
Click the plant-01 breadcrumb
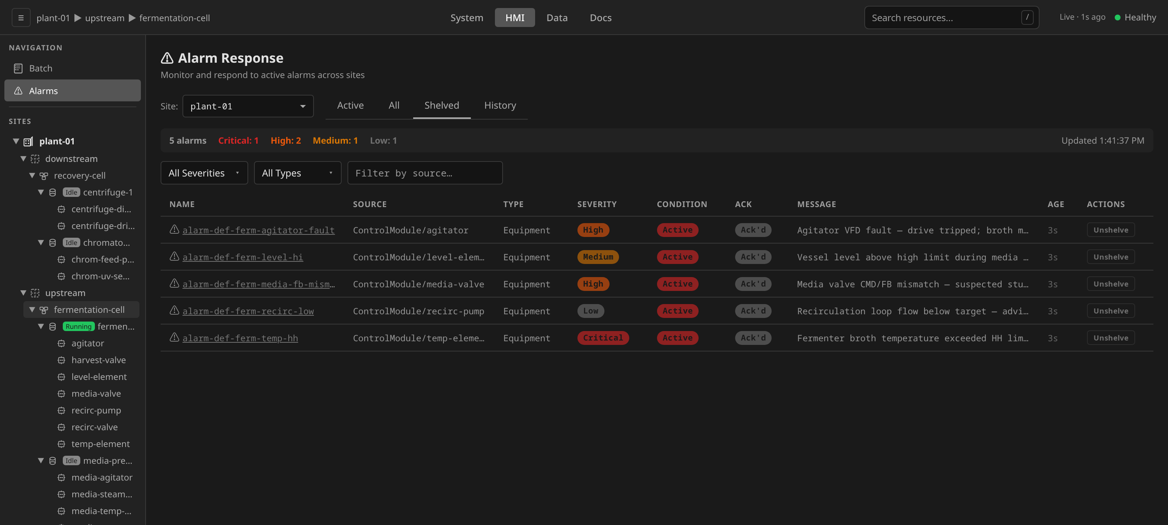coord(53,18)
